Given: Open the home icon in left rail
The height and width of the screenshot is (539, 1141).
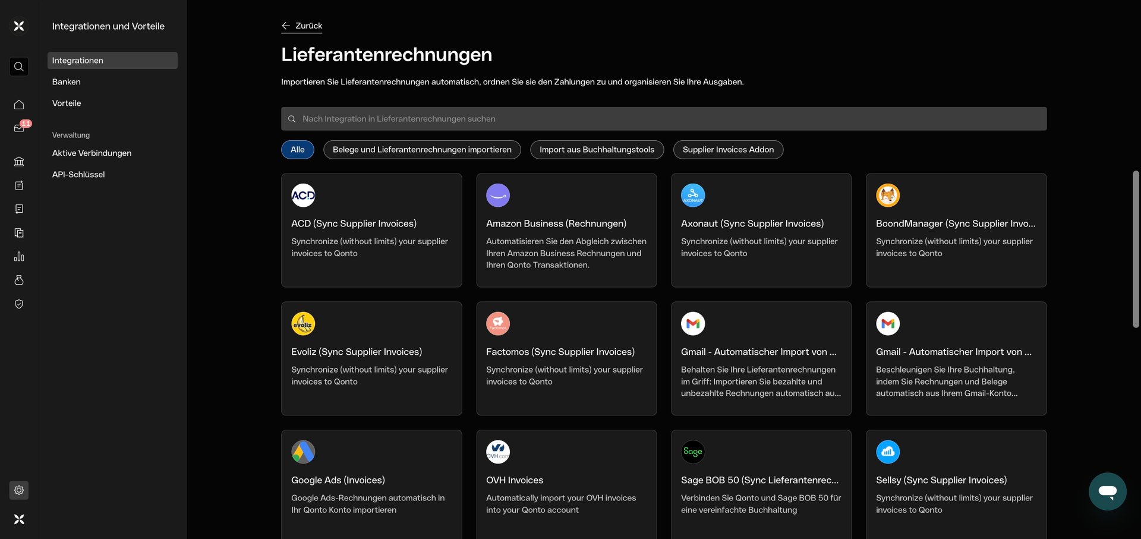Looking at the screenshot, I should point(19,105).
